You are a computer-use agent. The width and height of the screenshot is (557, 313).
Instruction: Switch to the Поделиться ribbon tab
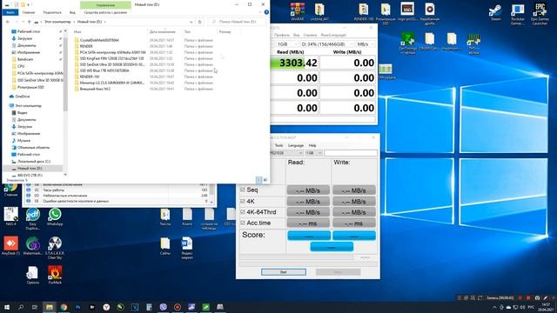click(x=52, y=12)
